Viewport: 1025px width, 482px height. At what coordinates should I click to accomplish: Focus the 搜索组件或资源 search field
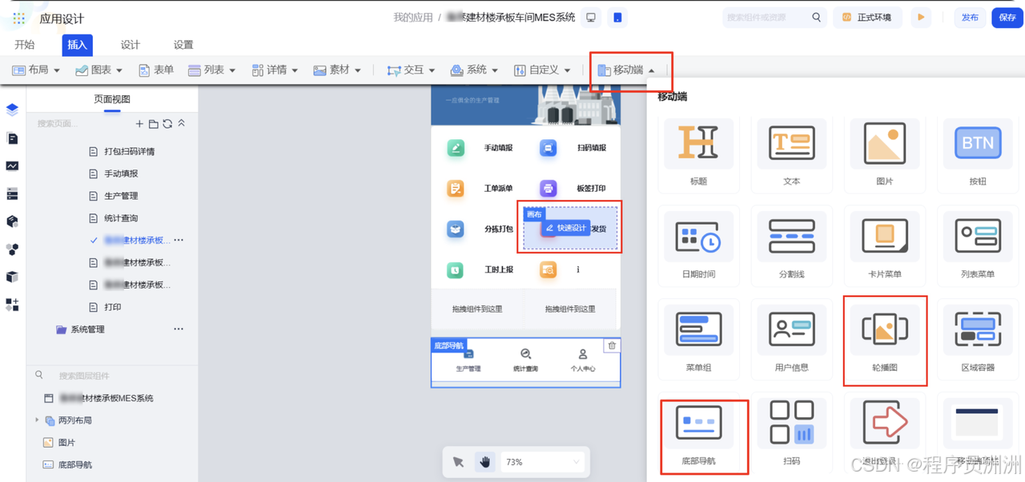tap(774, 18)
